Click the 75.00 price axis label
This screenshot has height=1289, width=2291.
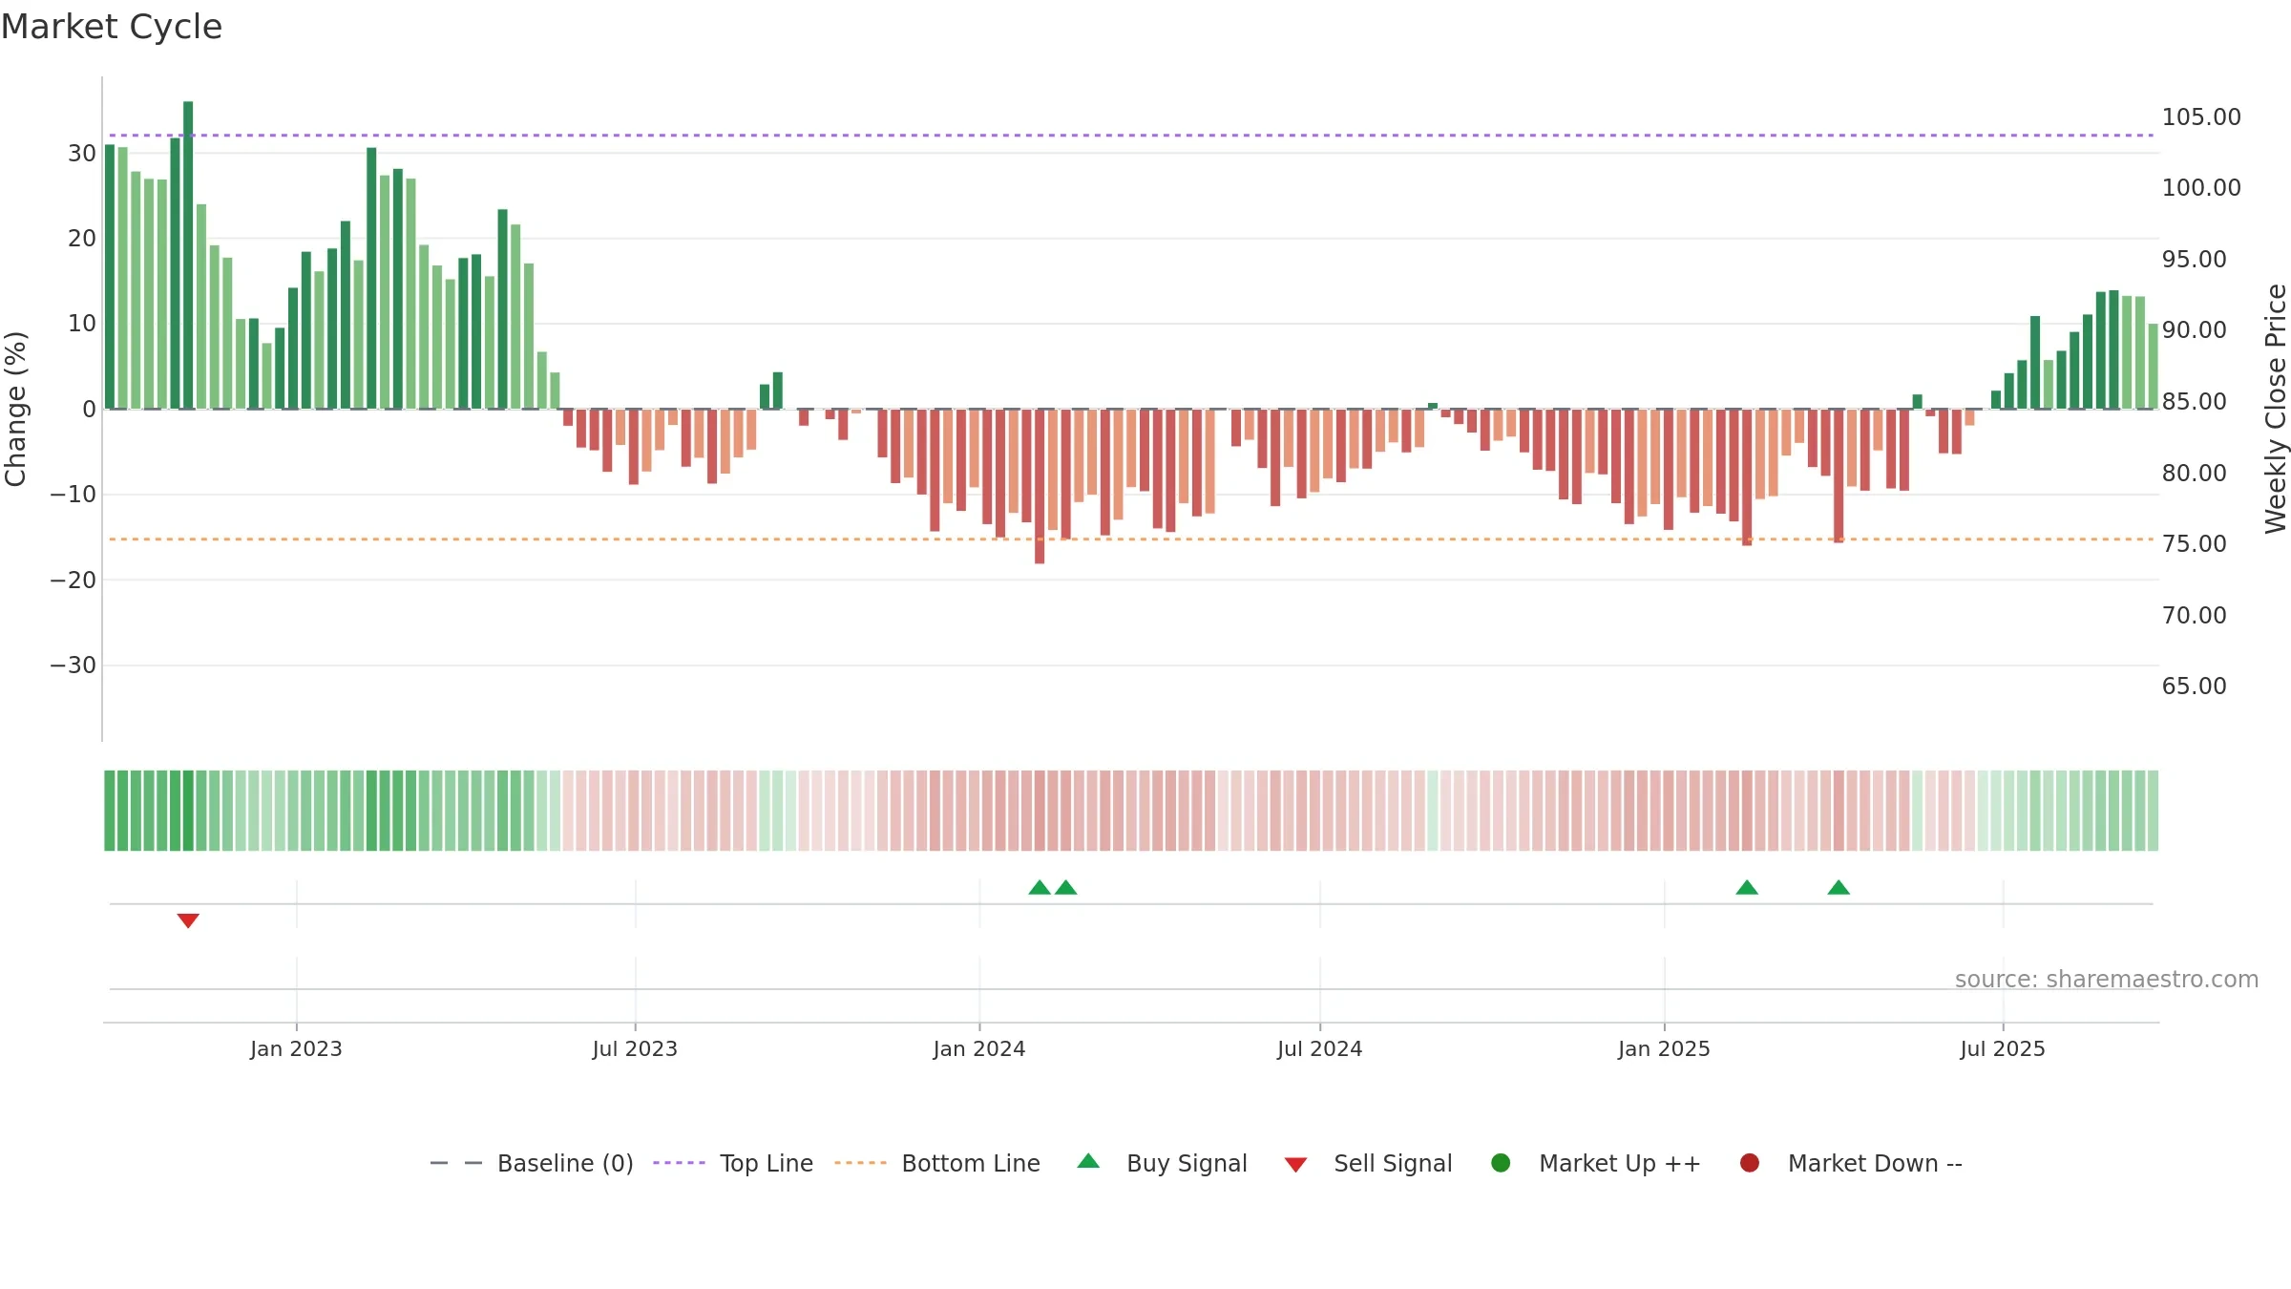[2194, 543]
